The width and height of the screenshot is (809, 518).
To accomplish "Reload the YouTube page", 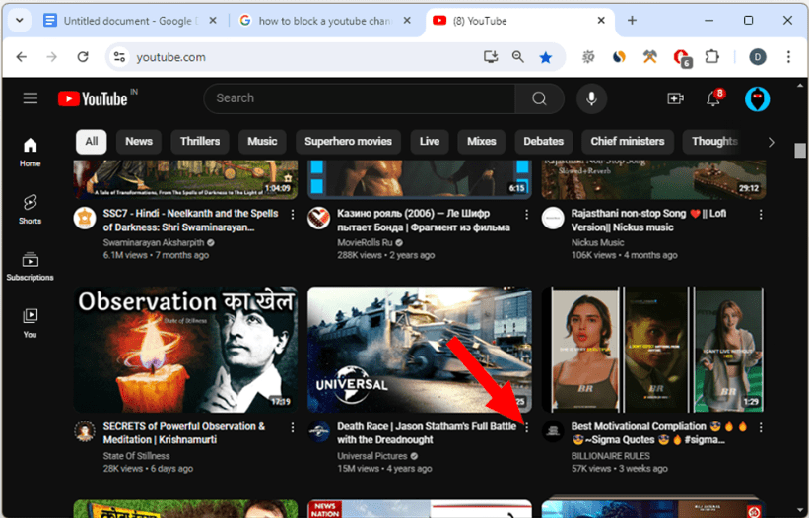I will [83, 57].
